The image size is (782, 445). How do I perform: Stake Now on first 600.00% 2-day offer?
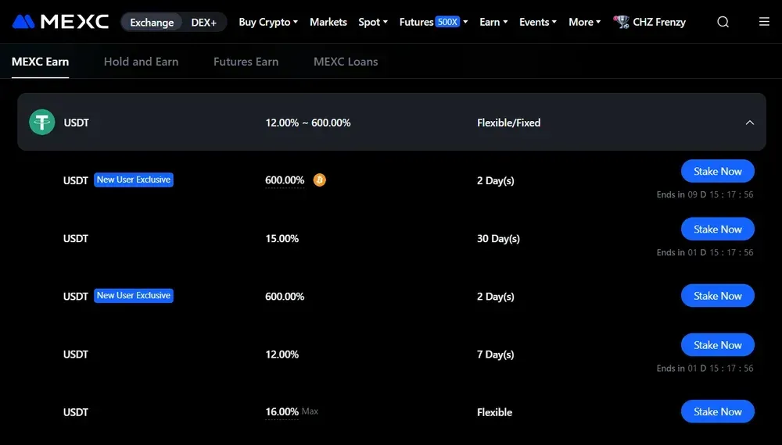coord(718,171)
